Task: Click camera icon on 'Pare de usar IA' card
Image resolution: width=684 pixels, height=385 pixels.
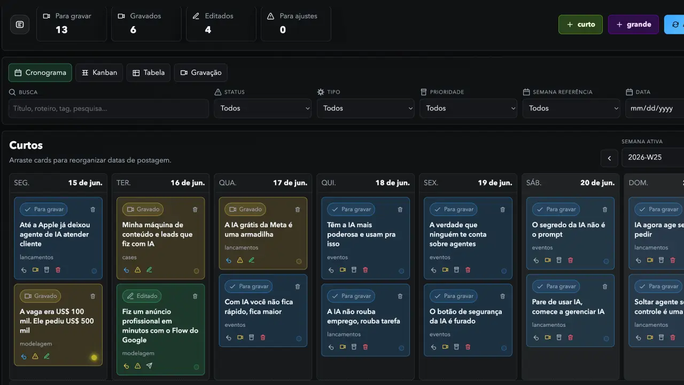Action: tap(548, 337)
